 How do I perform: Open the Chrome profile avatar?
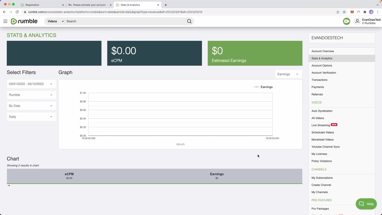click(371, 12)
